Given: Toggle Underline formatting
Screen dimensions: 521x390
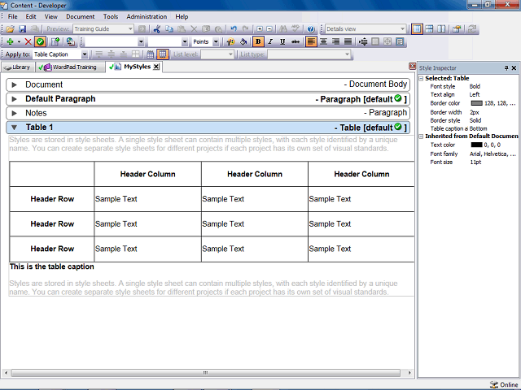Looking at the screenshot, I should click(282, 41).
